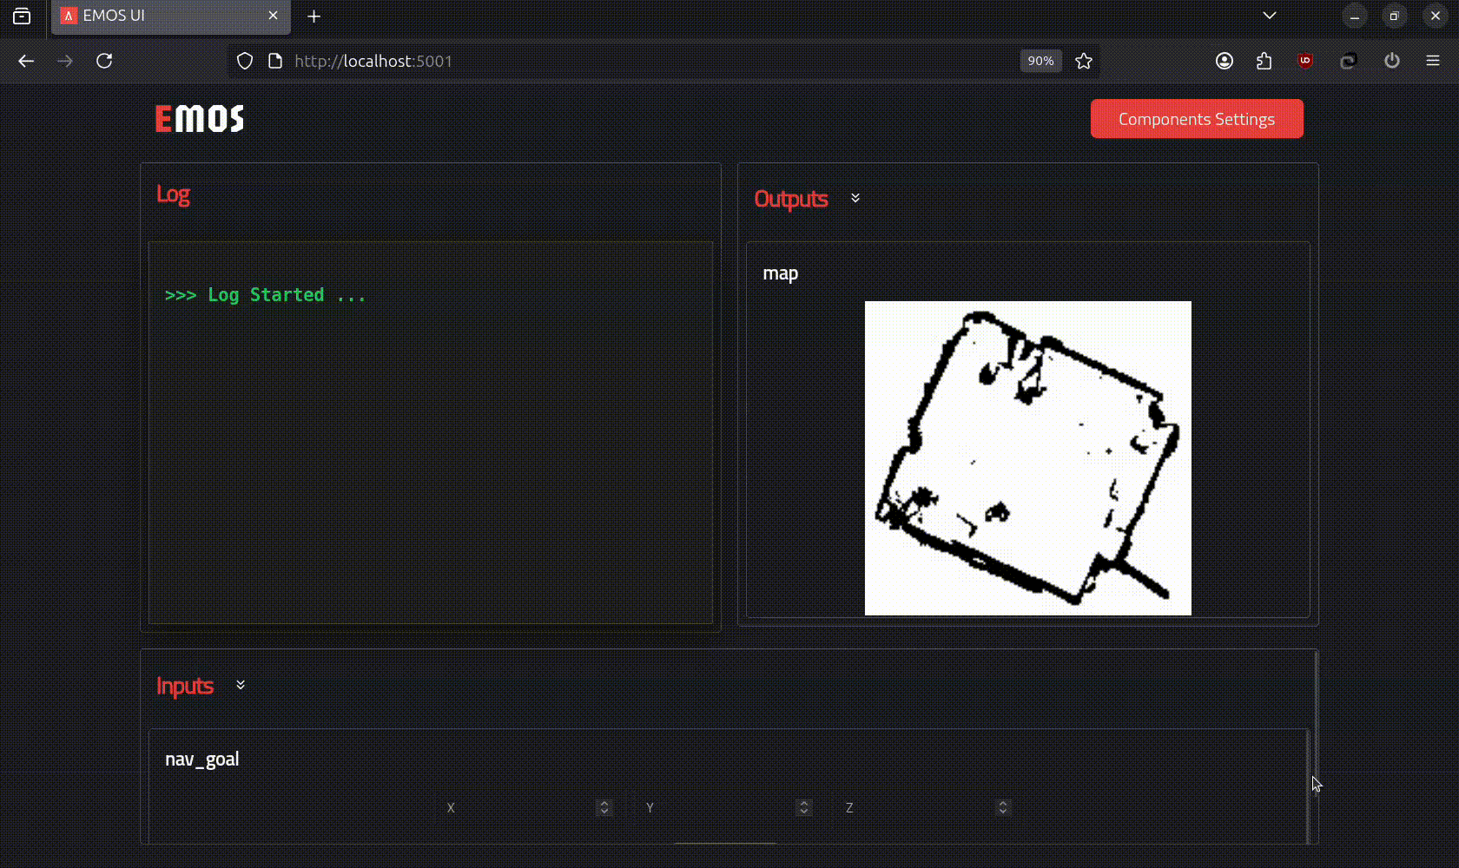Click the map image in Outputs
This screenshot has width=1459, height=868.
(1028, 457)
